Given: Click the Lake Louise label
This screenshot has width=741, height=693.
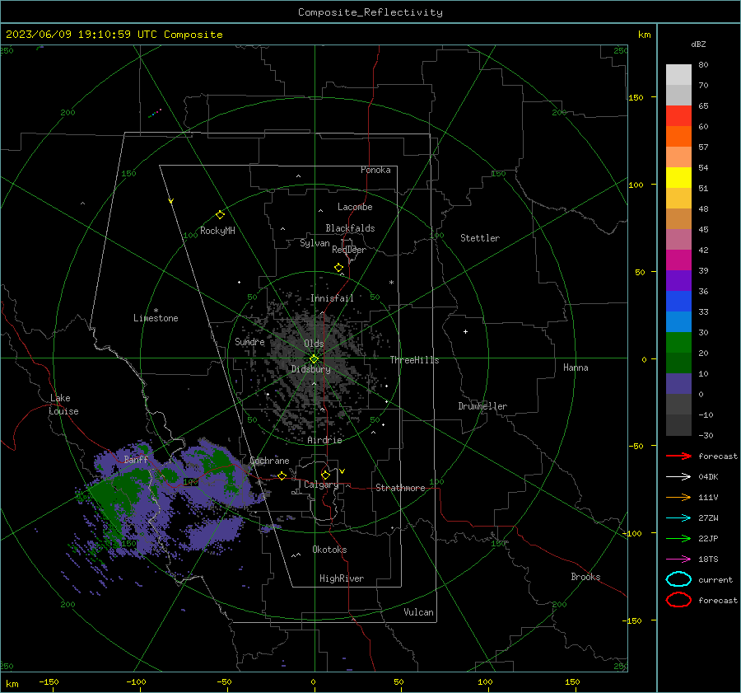Looking at the screenshot, I should (63, 405).
